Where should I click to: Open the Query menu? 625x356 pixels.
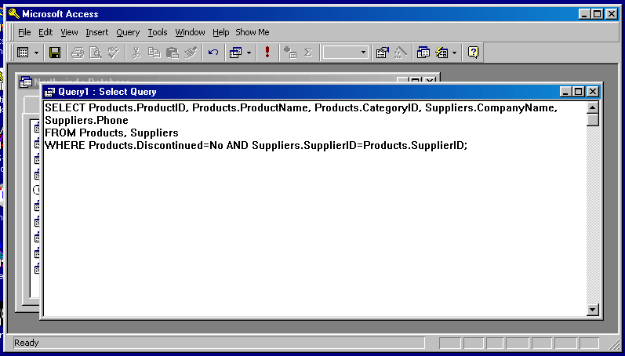[128, 32]
